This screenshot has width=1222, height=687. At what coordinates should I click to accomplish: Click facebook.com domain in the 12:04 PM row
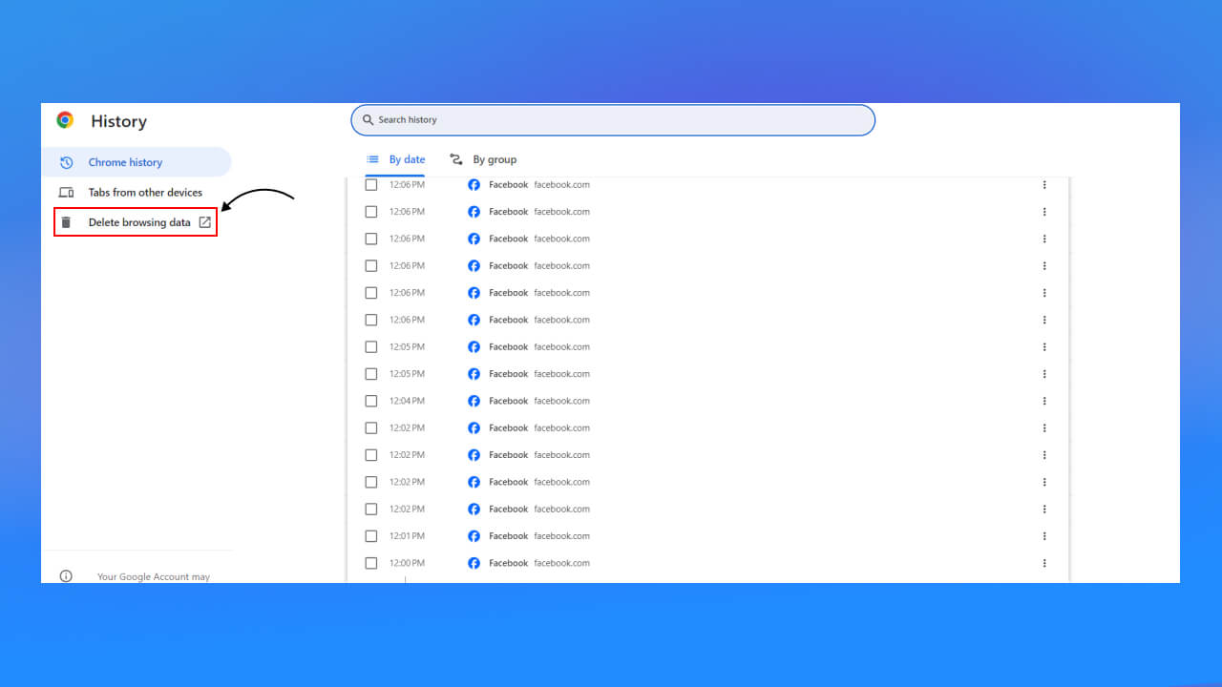(561, 401)
